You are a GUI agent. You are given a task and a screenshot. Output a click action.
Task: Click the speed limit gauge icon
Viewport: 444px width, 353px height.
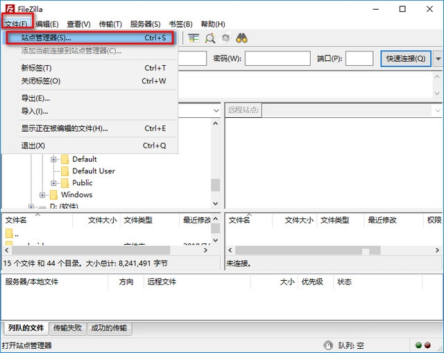tap(328, 345)
